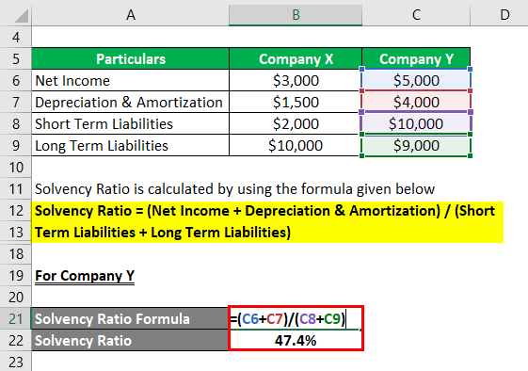
Task: Select row 11 header
Action: click(16, 188)
